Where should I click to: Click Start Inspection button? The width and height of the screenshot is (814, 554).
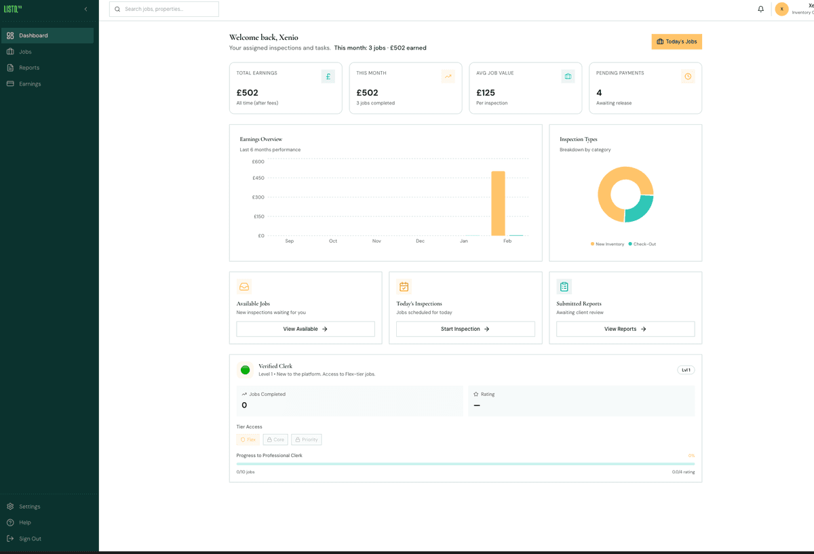click(x=465, y=329)
